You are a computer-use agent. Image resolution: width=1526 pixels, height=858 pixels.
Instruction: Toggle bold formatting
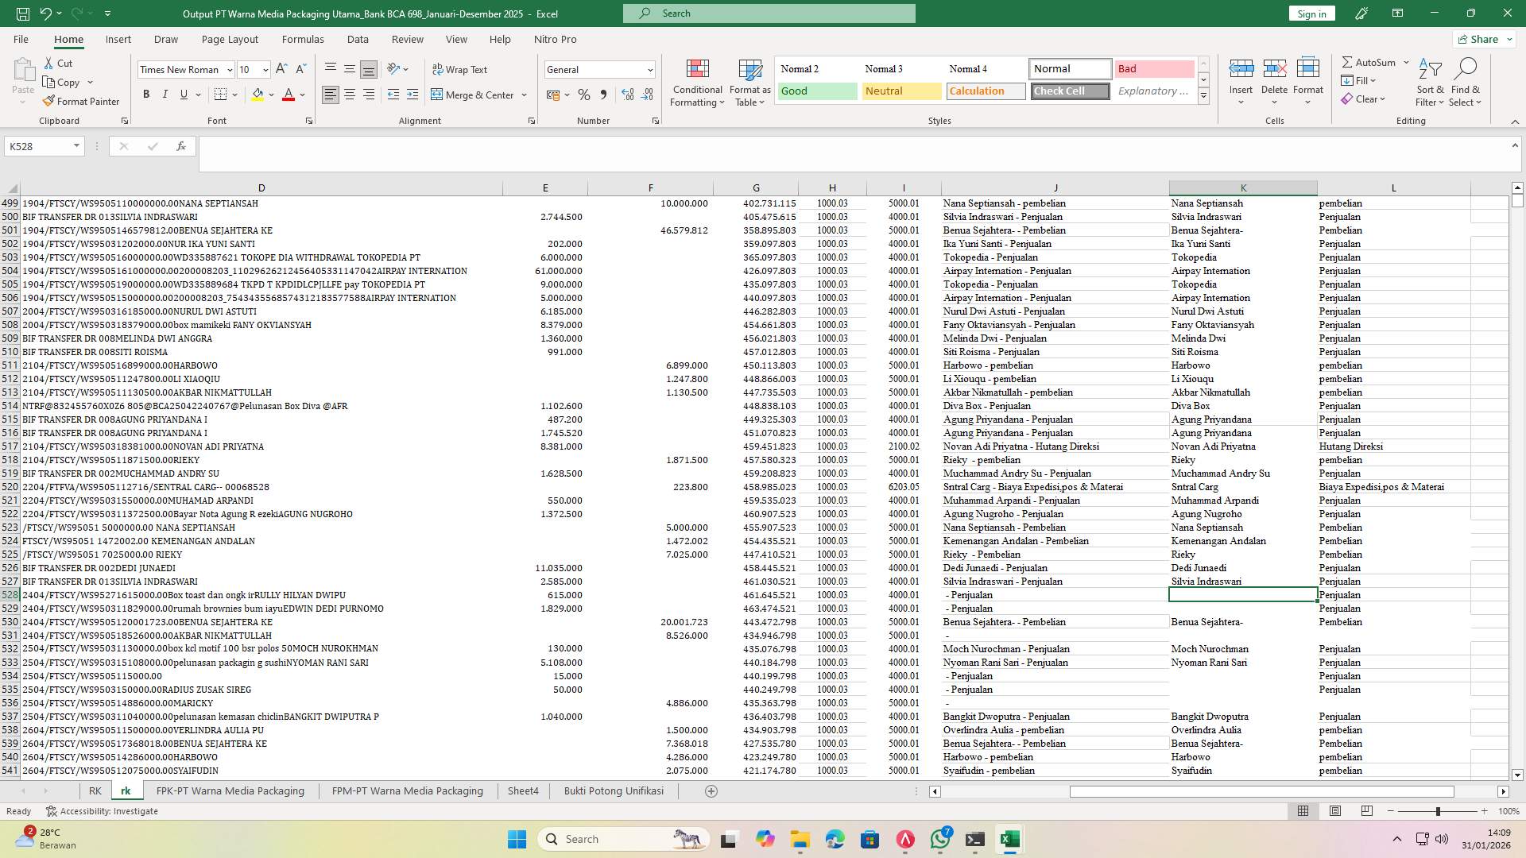[x=145, y=94]
